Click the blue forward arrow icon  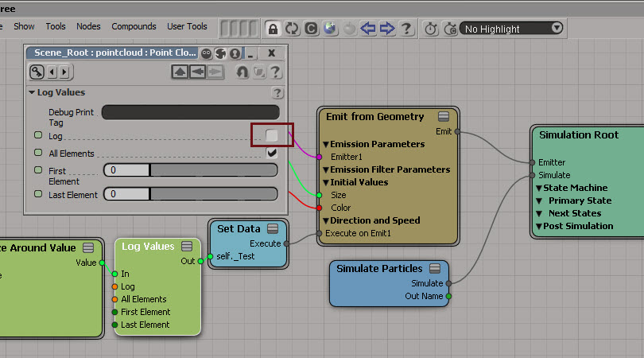click(387, 29)
